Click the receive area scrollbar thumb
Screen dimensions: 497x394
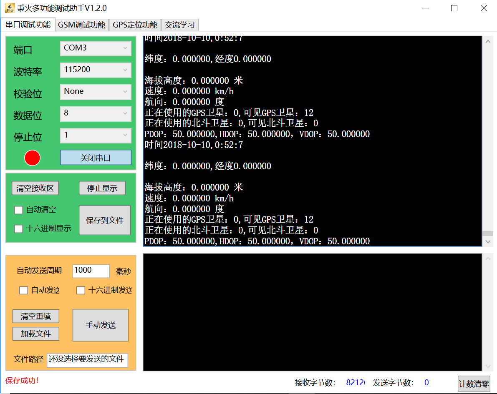[487, 233]
